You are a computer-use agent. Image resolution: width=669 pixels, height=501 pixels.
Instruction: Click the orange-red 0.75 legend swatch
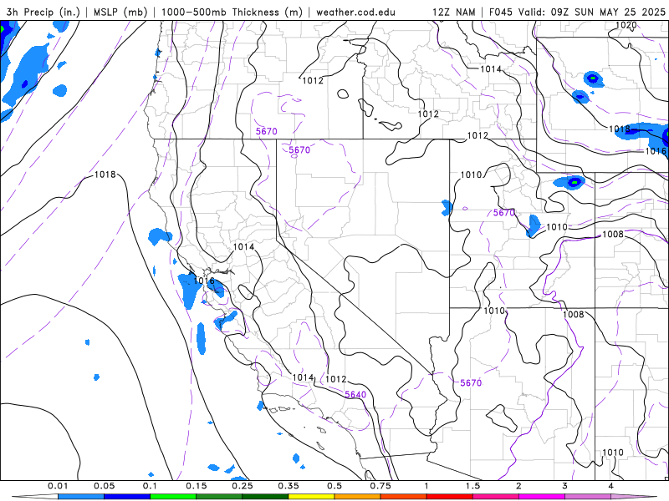point(404,497)
